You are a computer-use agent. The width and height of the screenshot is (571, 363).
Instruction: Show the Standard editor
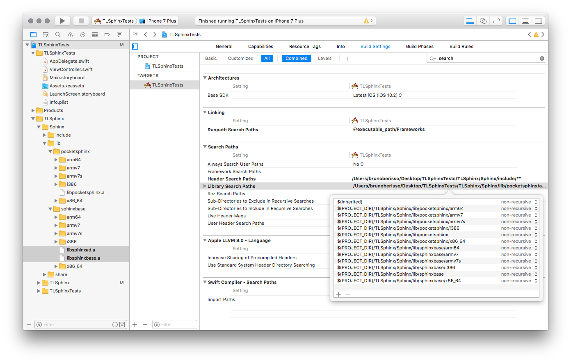point(470,21)
